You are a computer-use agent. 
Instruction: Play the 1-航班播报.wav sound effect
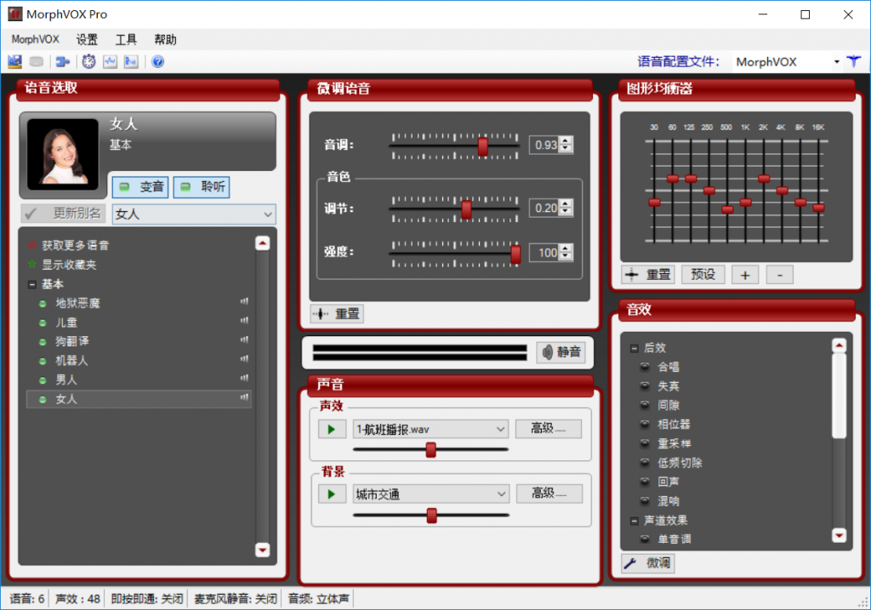click(332, 429)
